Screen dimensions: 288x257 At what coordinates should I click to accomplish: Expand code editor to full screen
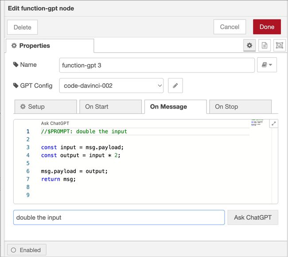(273, 124)
